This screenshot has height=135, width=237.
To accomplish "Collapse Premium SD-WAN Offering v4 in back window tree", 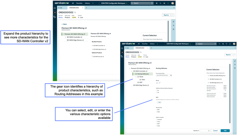I will 63,34.
